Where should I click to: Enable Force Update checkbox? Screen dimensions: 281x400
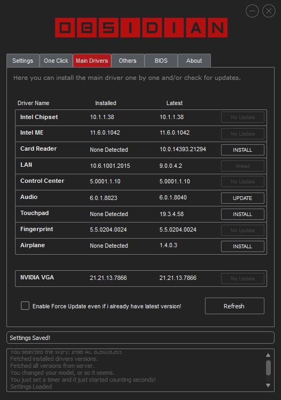pyautogui.click(x=25, y=306)
